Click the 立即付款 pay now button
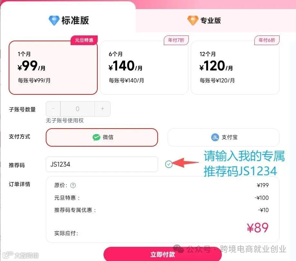 163,254
